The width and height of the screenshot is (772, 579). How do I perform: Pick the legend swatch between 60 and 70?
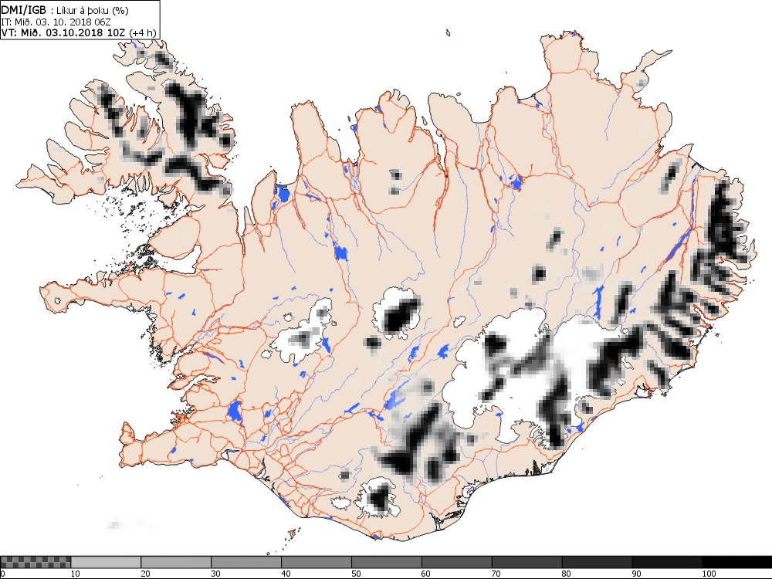pyautogui.click(x=456, y=562)
